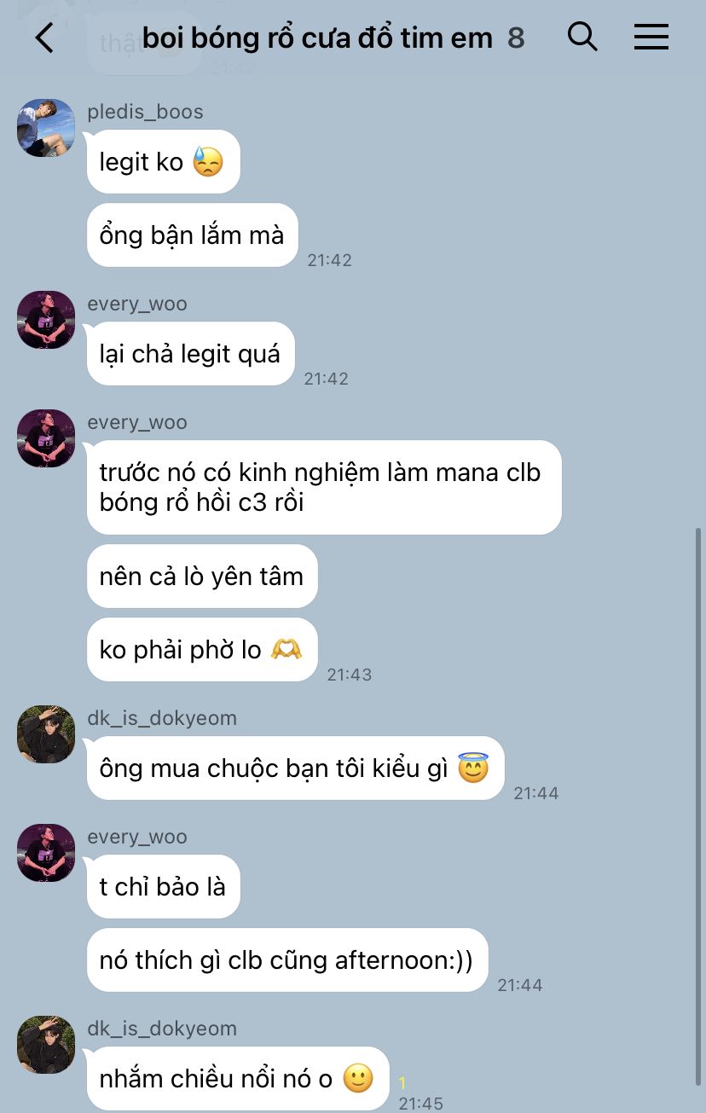The image size is (706, 1113).
Task: Tap the 'nên cả lò yên tâm' bubble
Action: point(202,576)
